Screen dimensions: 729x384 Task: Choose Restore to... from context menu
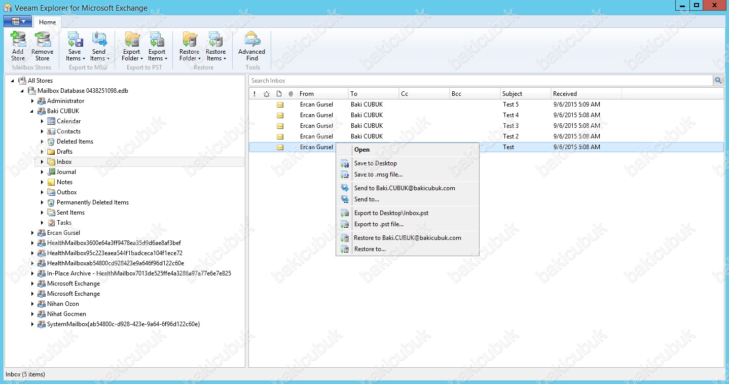tap(408, 249)
